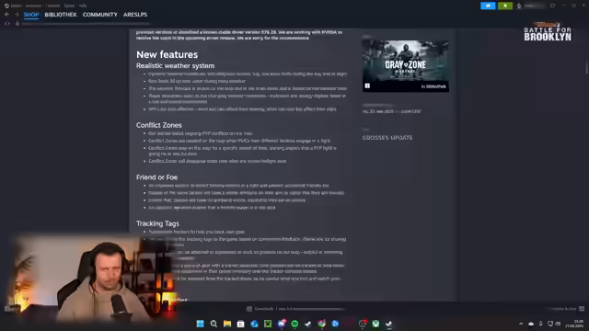The image size is (589, 331).
Task: Open Spotify from the taskbar
Action: 294,324
